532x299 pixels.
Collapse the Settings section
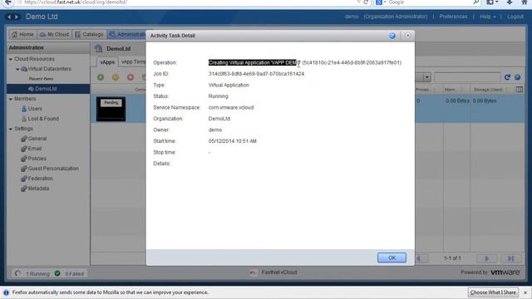(x=11, y=130)
